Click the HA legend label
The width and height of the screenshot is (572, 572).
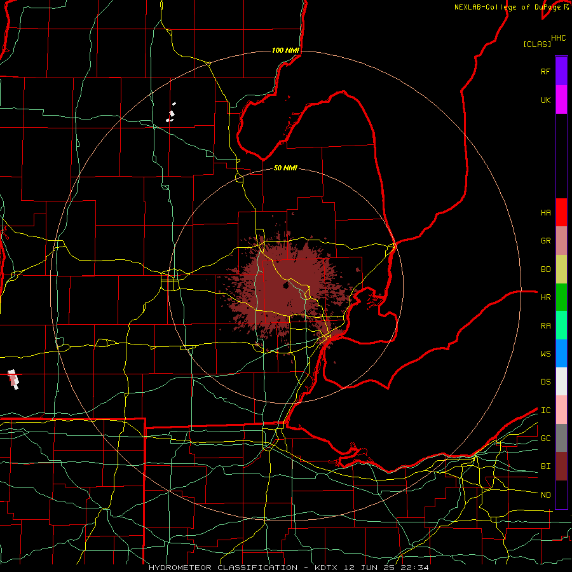pyautogui.click(x=545, y=212)
